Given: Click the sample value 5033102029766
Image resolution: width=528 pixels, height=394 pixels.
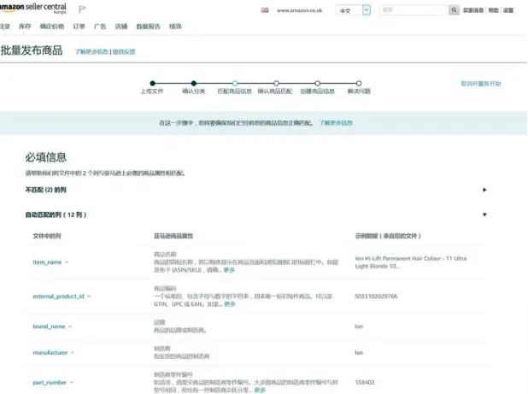Looking at the screenshot, I should click(376, 297).
